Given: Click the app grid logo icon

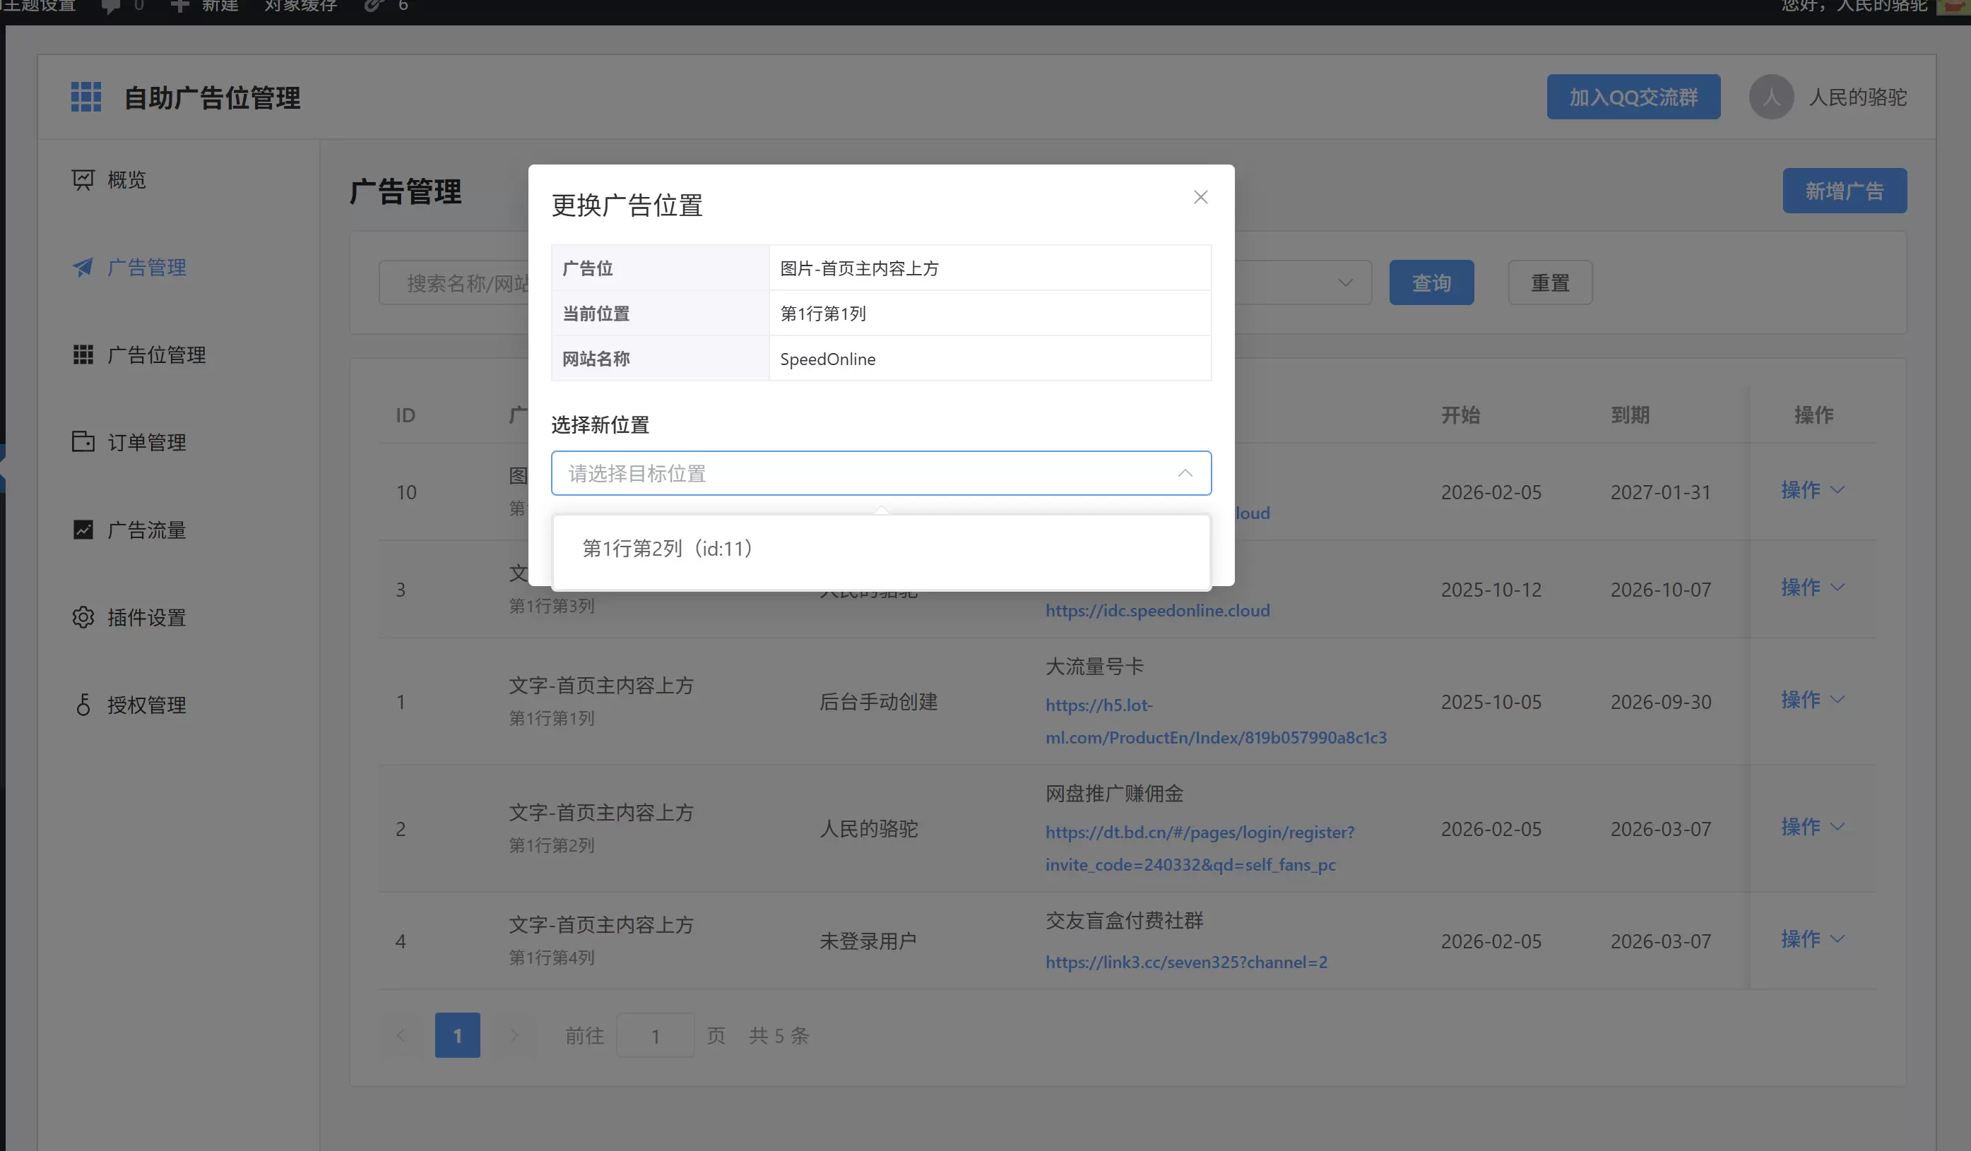Looking at the screenshot, I should (x=86, y=97).
